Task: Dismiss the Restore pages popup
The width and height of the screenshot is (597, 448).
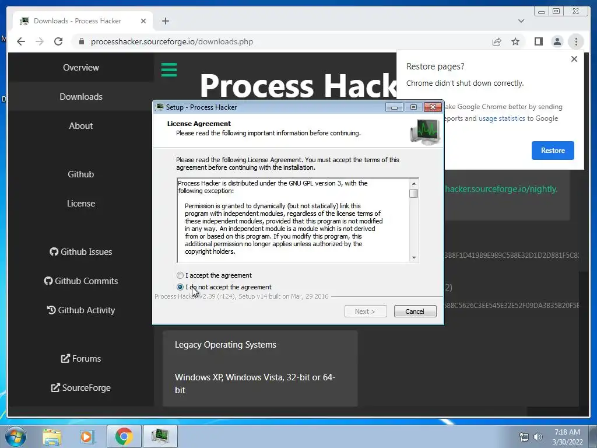Action: click(574, 59)
